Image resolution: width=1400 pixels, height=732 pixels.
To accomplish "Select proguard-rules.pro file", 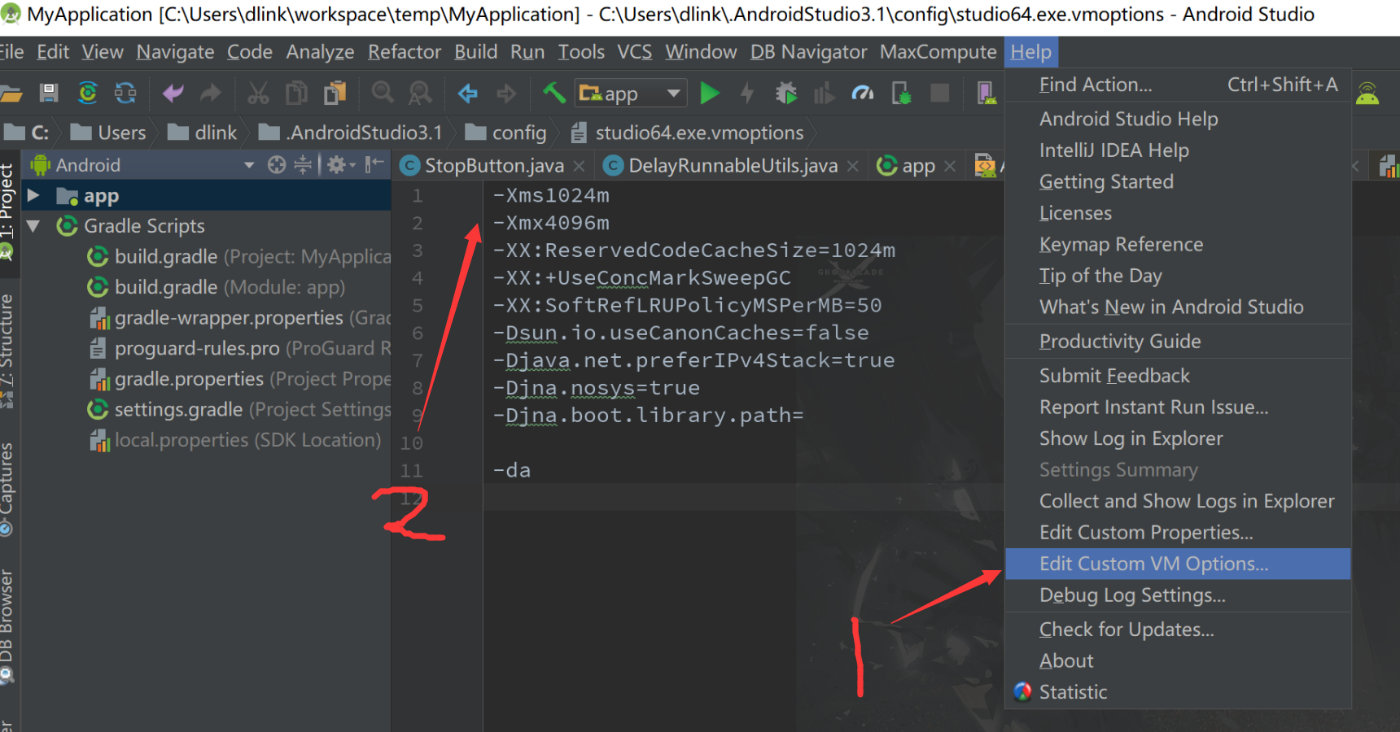I will coord(239,348).
